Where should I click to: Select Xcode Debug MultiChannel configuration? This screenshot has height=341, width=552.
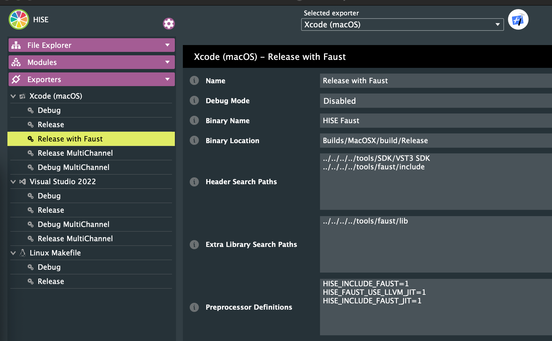click(91, 167)
